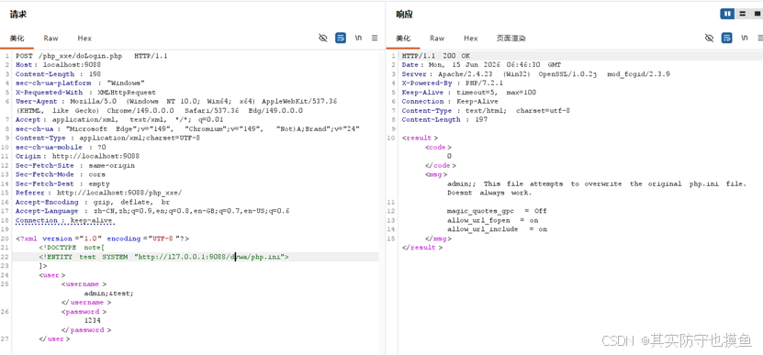Switch to request Hex tab
The image size is (763, 355).
84,39
